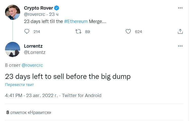Retweet Crypto Rover's Ethereum Merge tweet
Screen dimensions: 191x121
click(x=78, y=32)
